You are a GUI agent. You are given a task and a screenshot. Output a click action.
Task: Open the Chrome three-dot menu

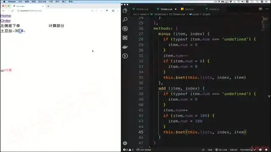(x=118, y=11)
